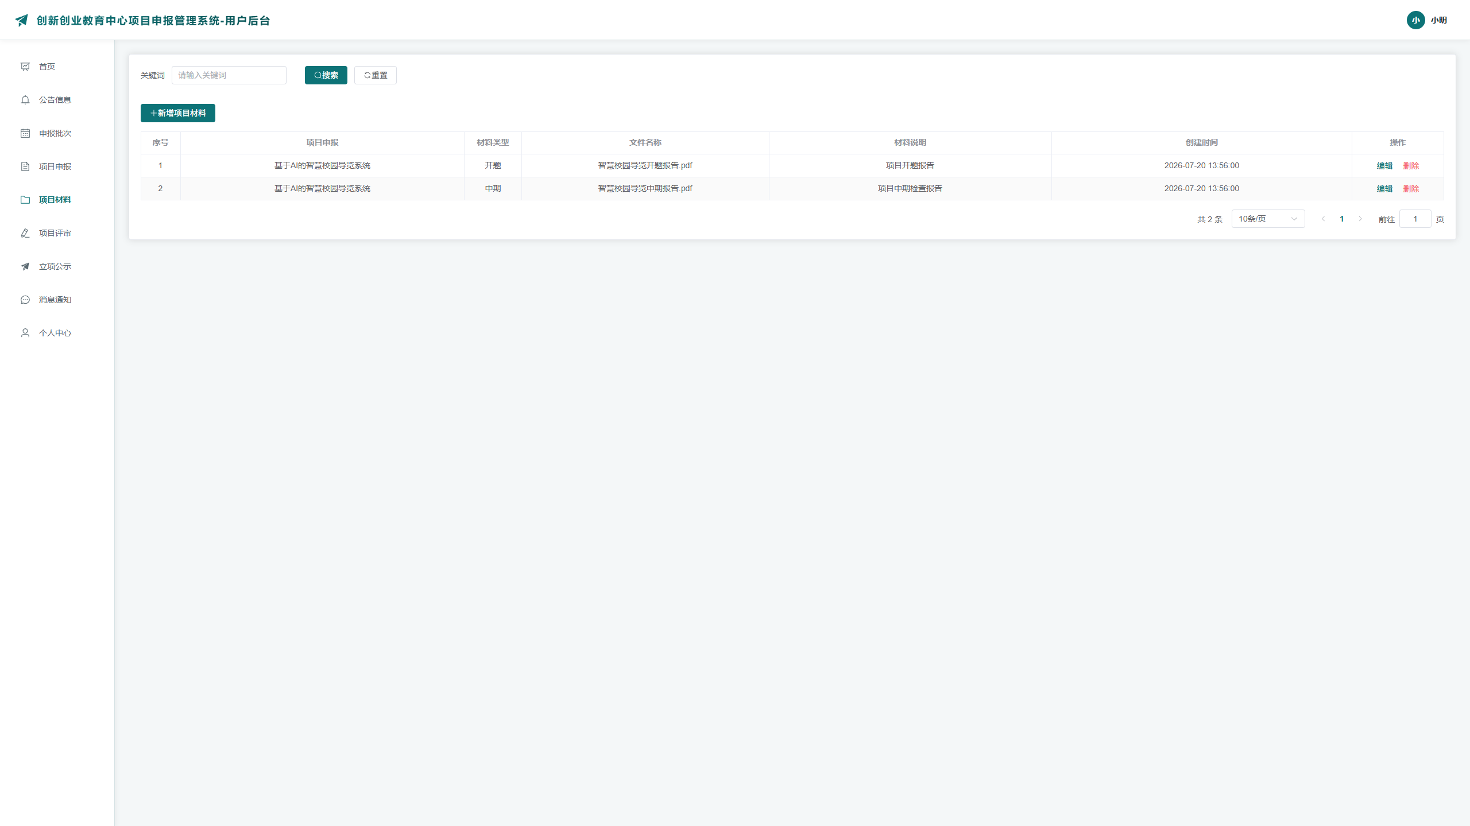Focus the 关键词 keyword input field
The image size is (1470, 826).
[x=229, y=75]
